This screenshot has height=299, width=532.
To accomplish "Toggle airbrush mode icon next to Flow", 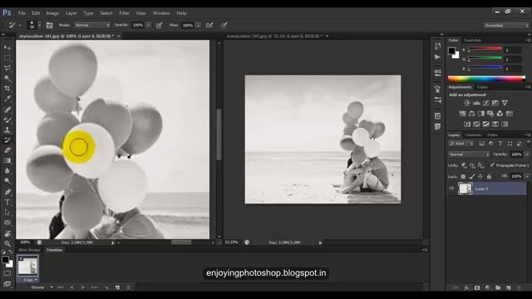I will click(x=209, y=25).
